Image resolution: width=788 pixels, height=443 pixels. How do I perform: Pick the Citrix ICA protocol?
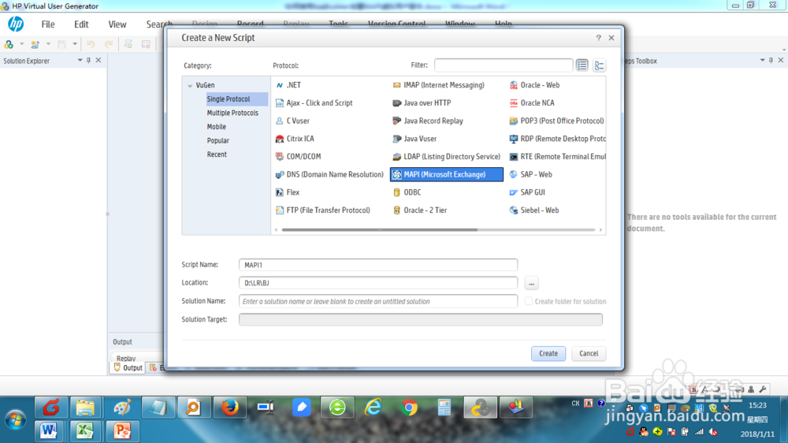coord(295,139)
